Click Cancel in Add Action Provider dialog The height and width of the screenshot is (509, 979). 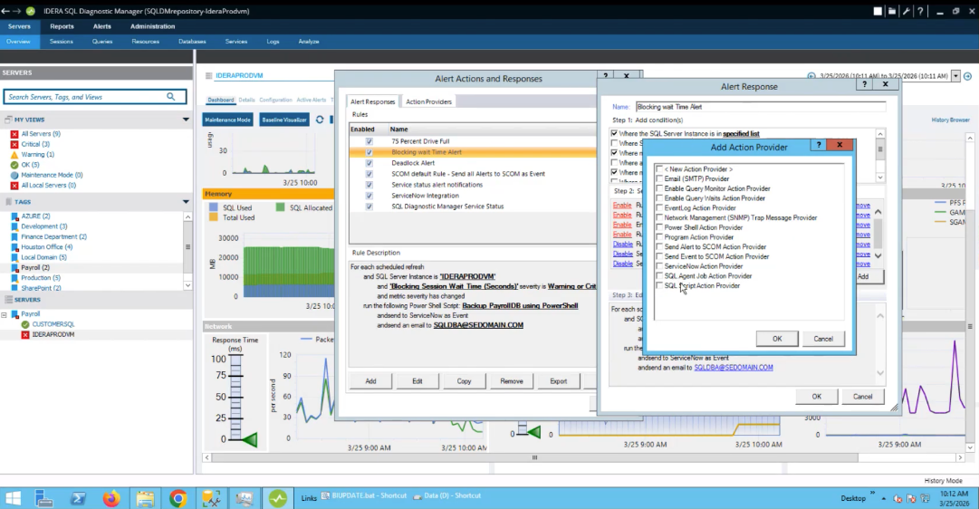click(823, 339)
